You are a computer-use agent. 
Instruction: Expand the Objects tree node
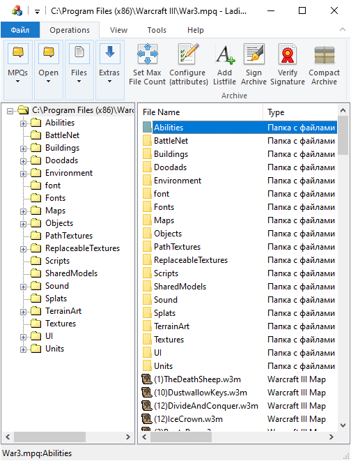(x=23, y=225)
